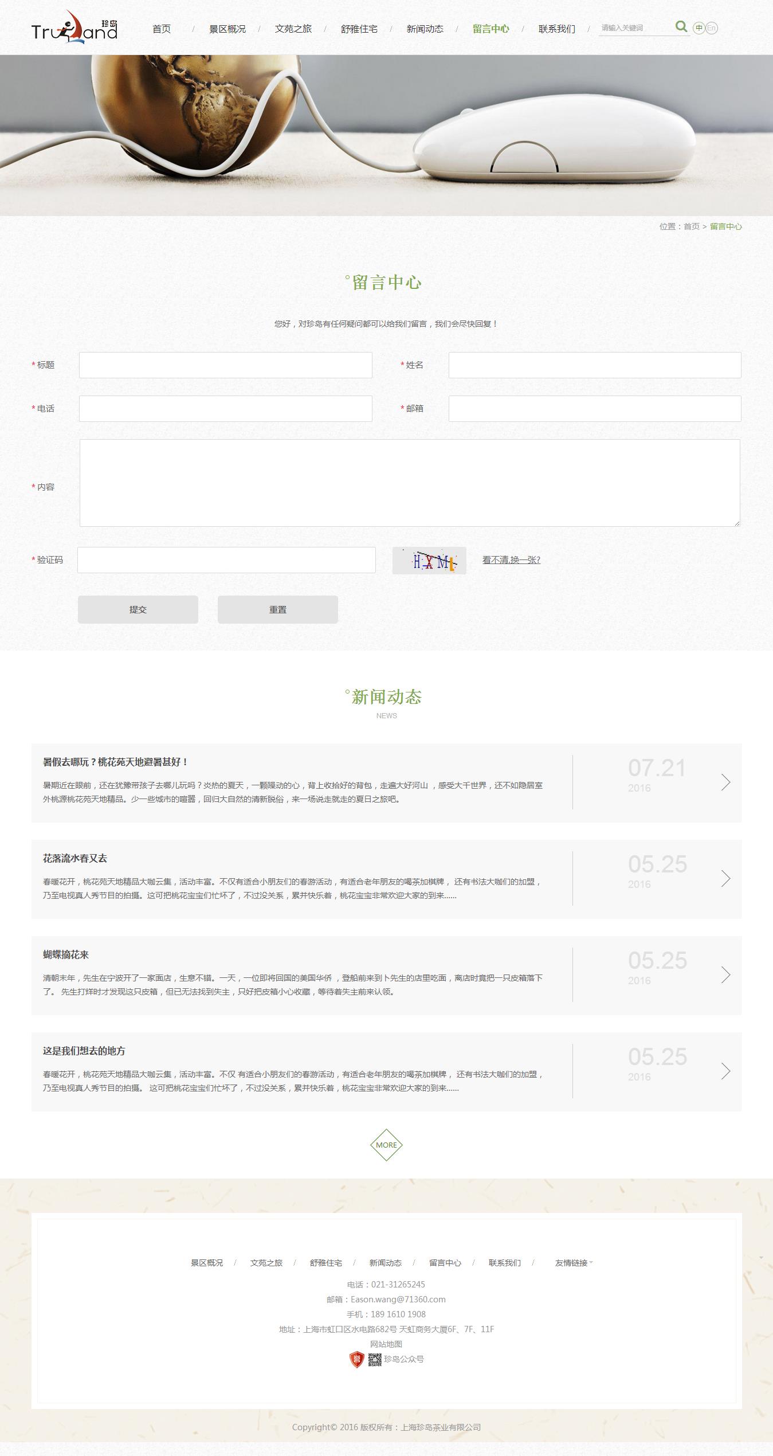Focus the keyword search box
This screenshot has height=1456, width=773.
tap(636, 28)
